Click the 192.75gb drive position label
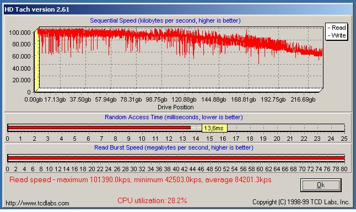This screenshot has width=356, height=212. pos(273,99)
